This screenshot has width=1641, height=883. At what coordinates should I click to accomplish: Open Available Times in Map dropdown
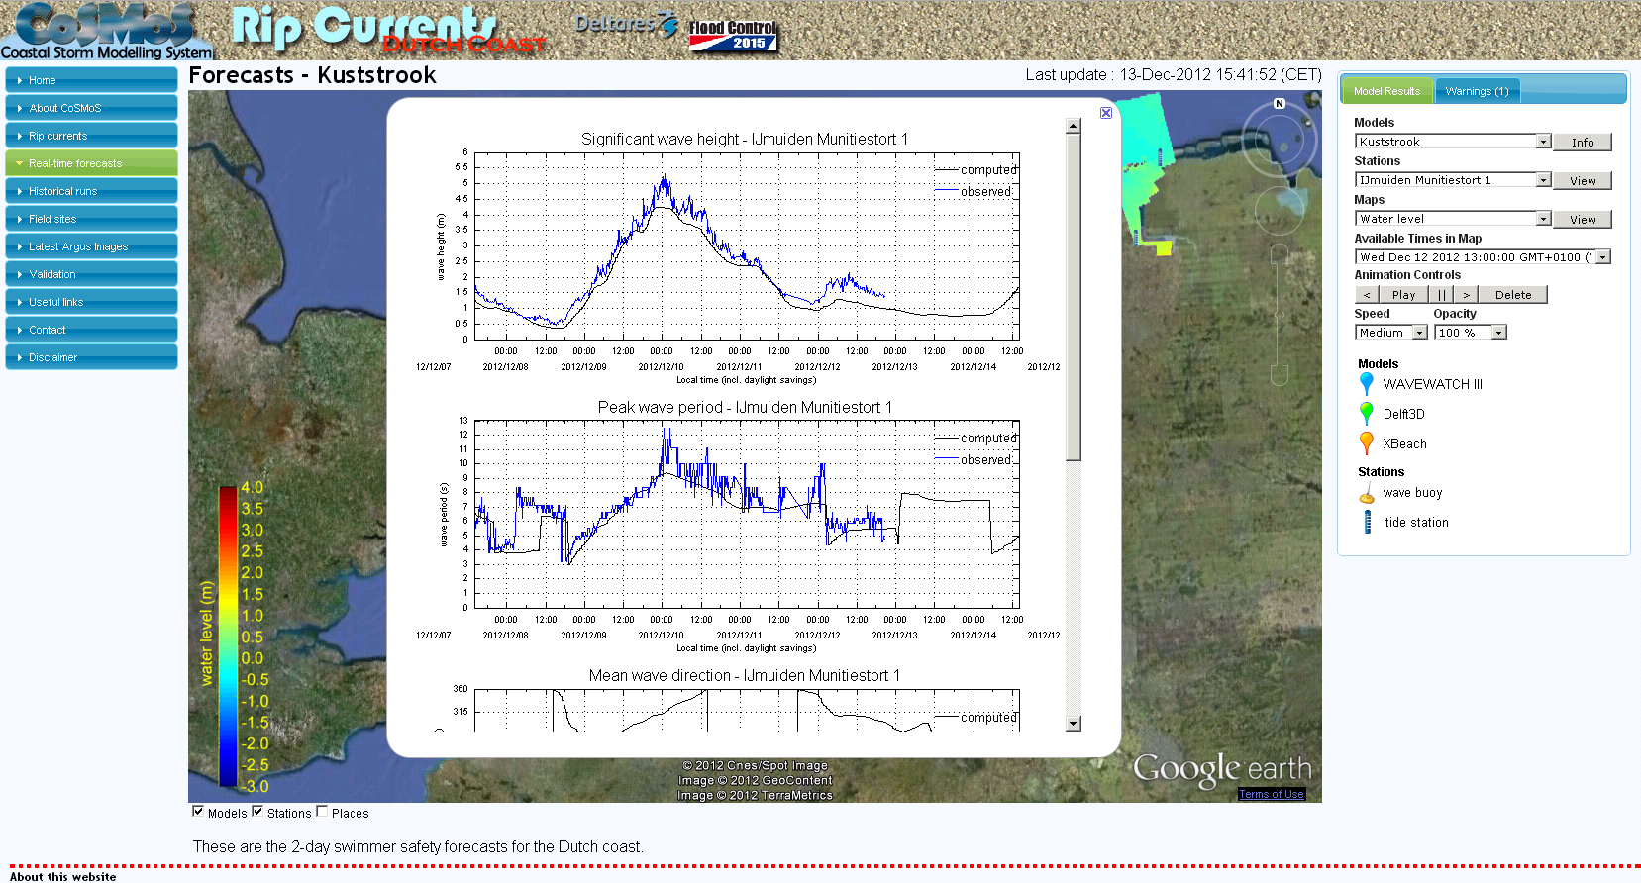[1483, 257]
